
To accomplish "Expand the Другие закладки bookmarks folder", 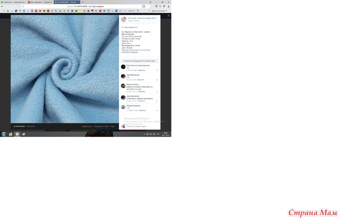I will coord(159,11).
